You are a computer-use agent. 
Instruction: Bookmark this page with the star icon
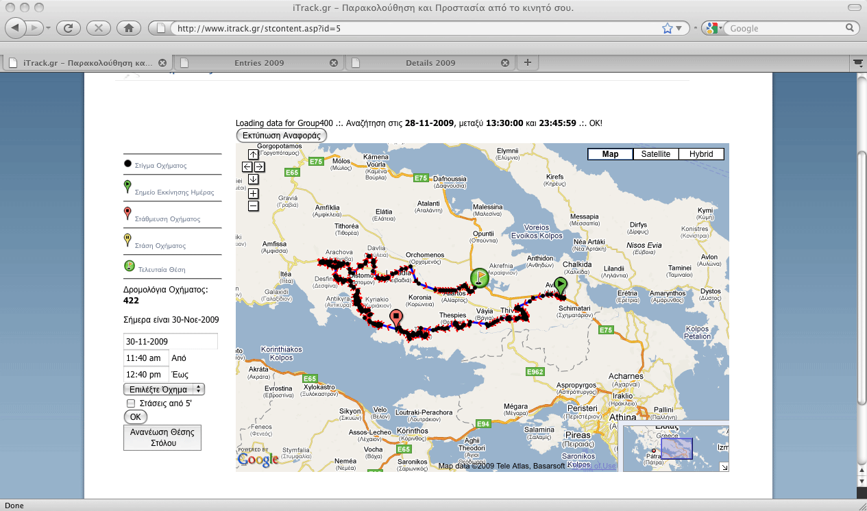point(668,28)
